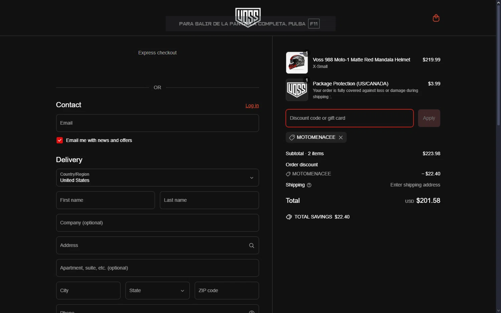Focus the Email input field
The image size is (501, 313).
157,123
